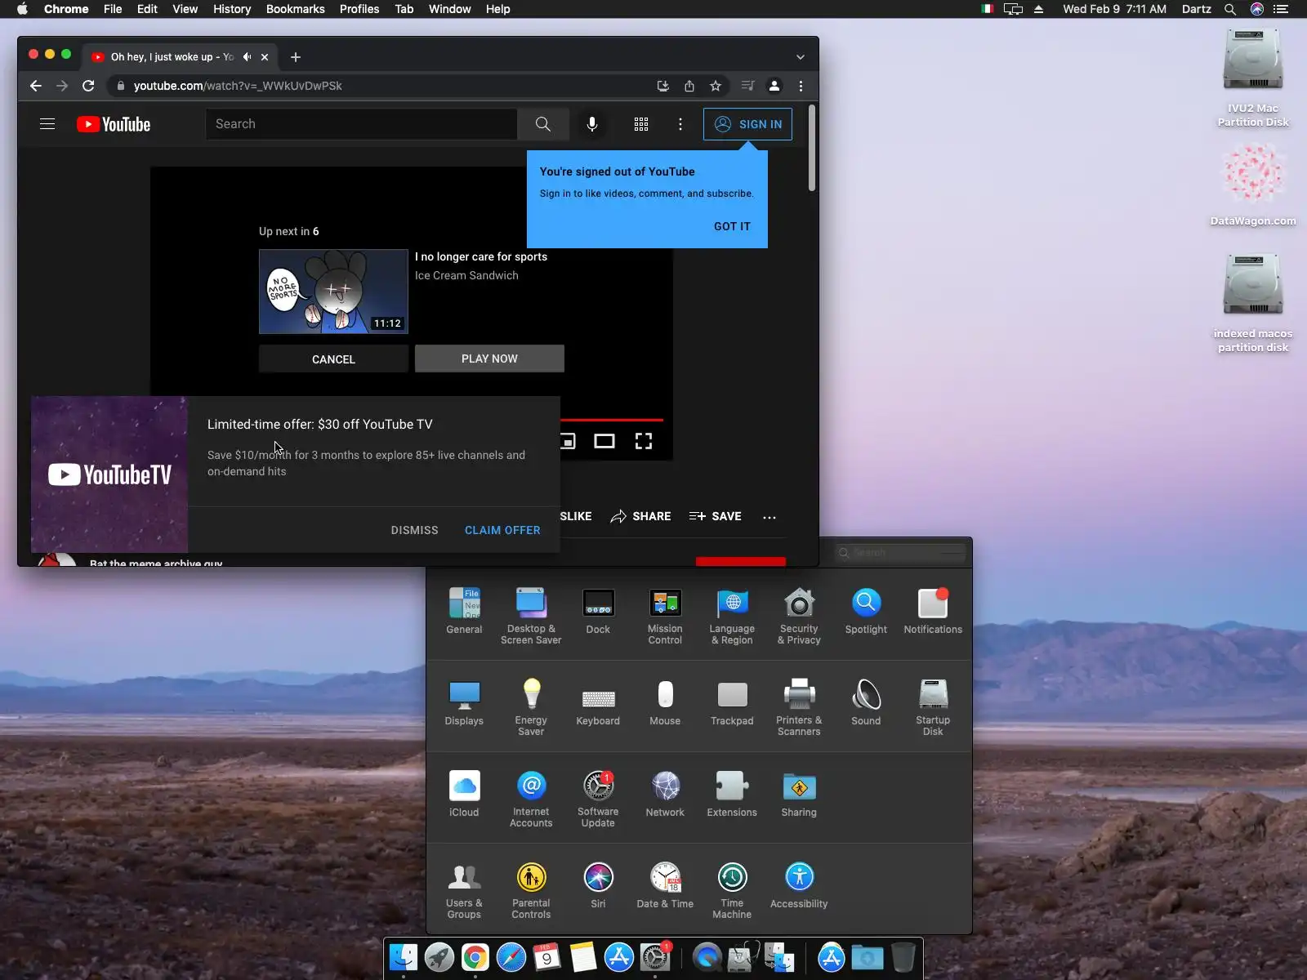Open Spotlight preferences
Image resolution: width=1307 pixels, height=980 pixels.
point(866,610)
